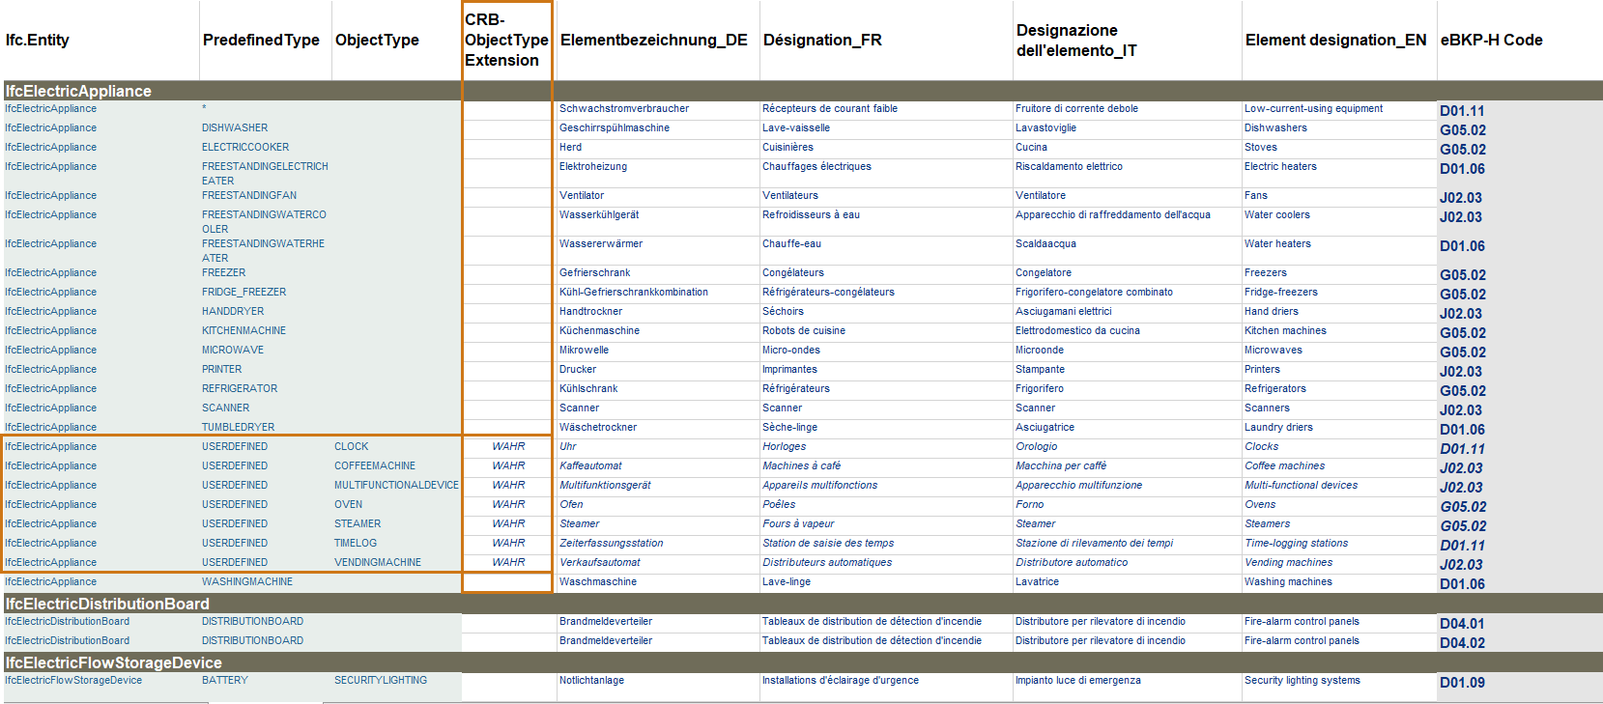Click the 'Installations d'éclairage d'urgence' cell
1603x704 pixels.
(841, 680)
